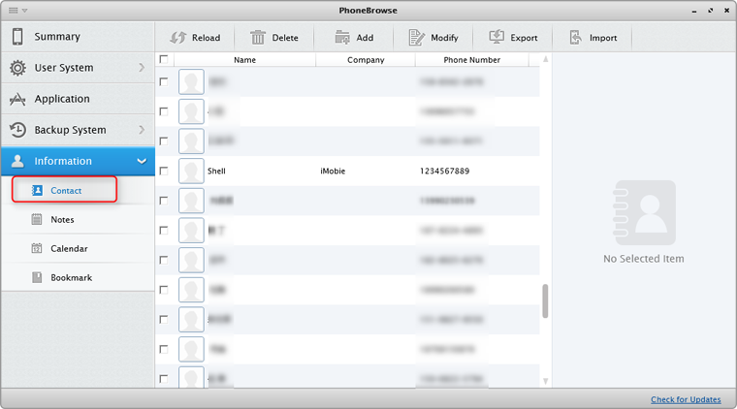Tick the checkbox in the first contact row

(x=164, y=82)
